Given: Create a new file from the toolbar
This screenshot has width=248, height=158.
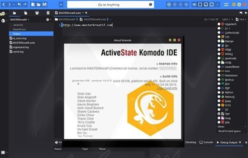Looking at the screenshot, I should point(33,5).
